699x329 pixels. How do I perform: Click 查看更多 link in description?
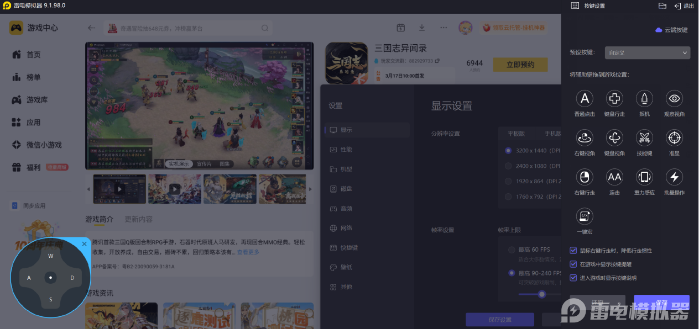pyautogui.click(x=248, y=252)
